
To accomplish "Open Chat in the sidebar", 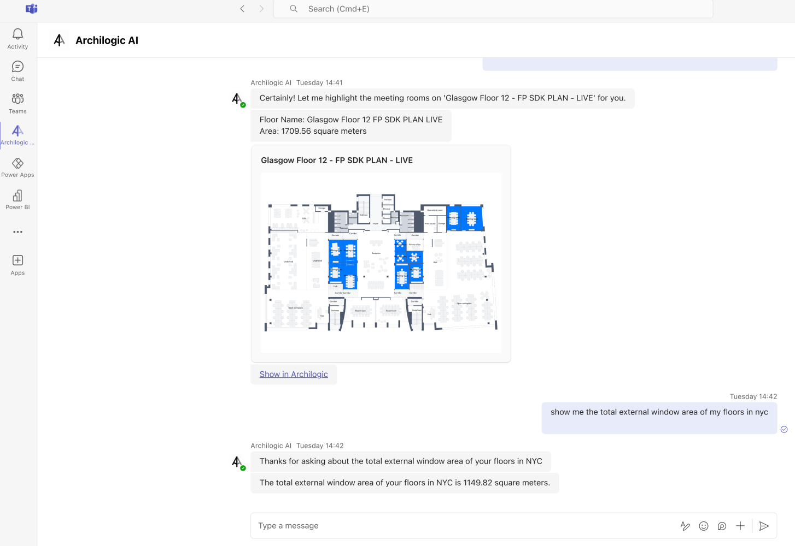I will [x=17, y=71].
